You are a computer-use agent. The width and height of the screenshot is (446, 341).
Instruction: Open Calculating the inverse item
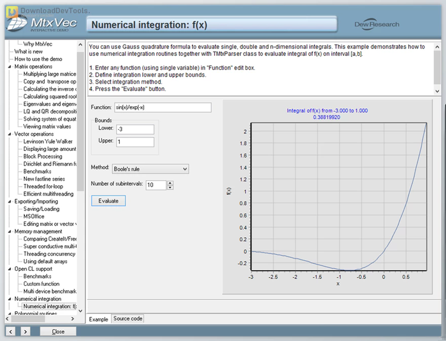coord(50,89)
